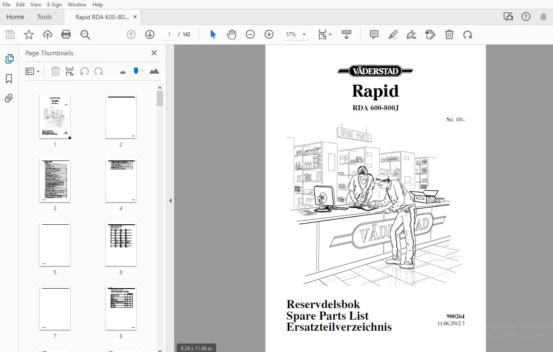Click the read mode keyboard icon

(x=347, y=34)
